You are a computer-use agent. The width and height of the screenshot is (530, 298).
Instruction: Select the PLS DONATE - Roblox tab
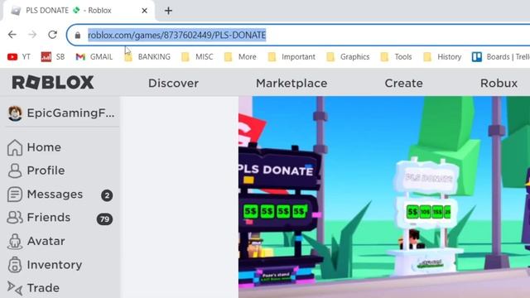79,11
